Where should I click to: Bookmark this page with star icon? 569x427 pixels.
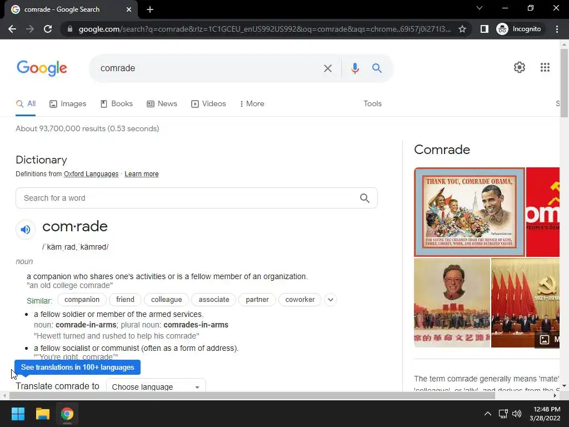(x=462, y=29)
